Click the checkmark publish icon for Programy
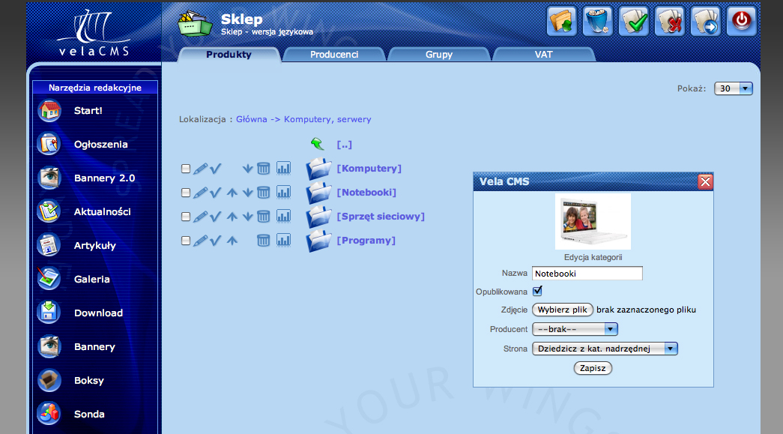783x434 pixels. point(216,241)
